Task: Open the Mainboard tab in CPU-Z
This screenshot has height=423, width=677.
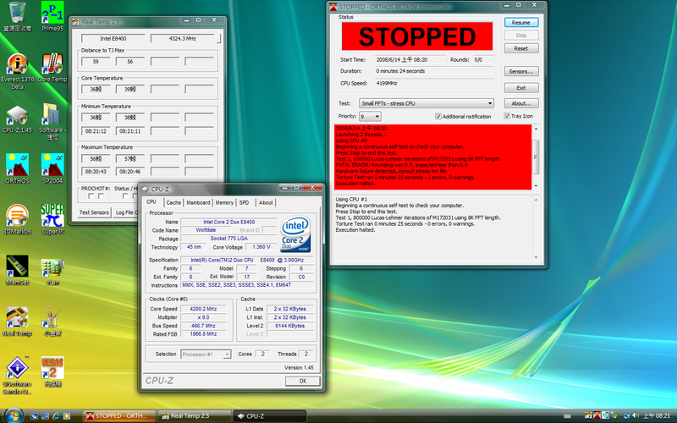Action: pyautogui.click(x=198, y=202)
